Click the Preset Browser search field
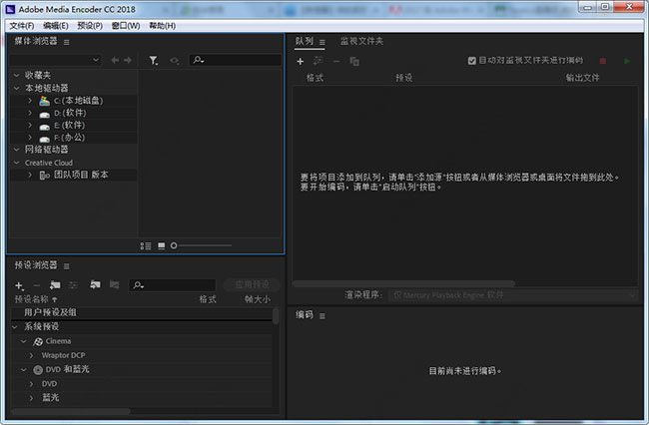649x425 pixels. (173, 285)
